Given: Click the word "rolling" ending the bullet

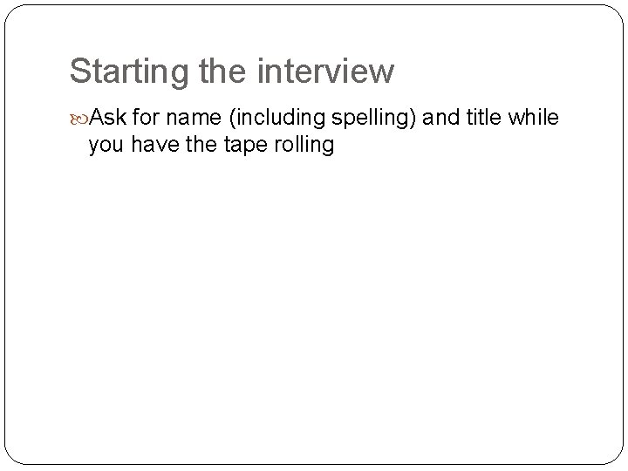Looking at the screenshot, I should (x=304, y=146).
